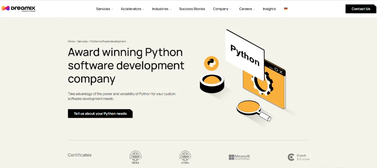Expand the Services dropdown menu
Screen dimensions: 377x168
104,9
